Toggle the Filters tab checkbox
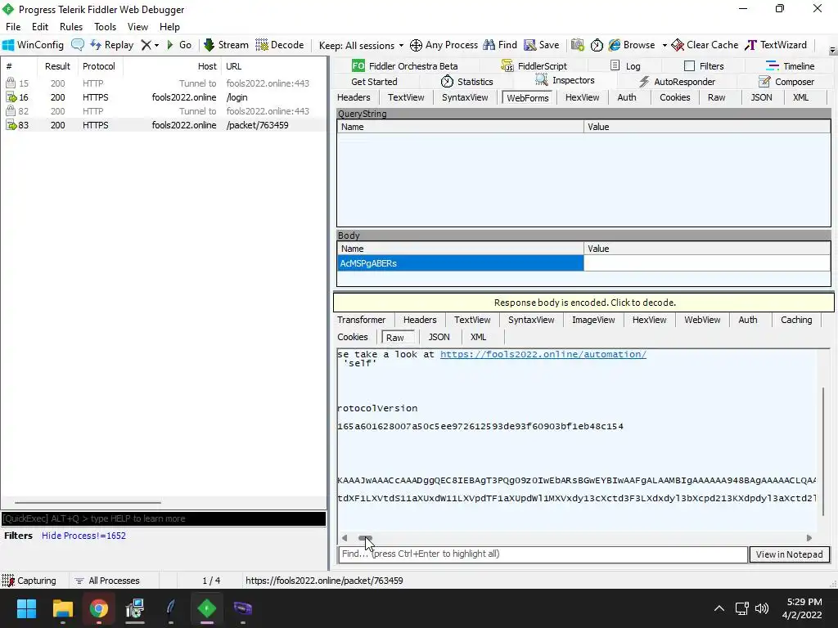 pos(689,65)
